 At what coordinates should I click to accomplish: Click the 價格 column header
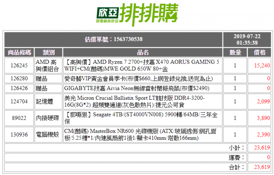tap(260, 52)
